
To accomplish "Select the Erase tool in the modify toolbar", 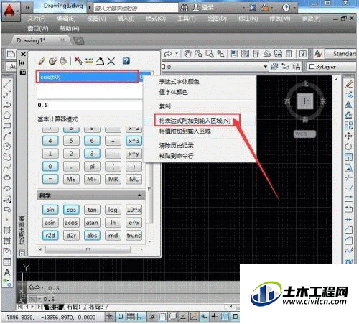I will [348, 83].
